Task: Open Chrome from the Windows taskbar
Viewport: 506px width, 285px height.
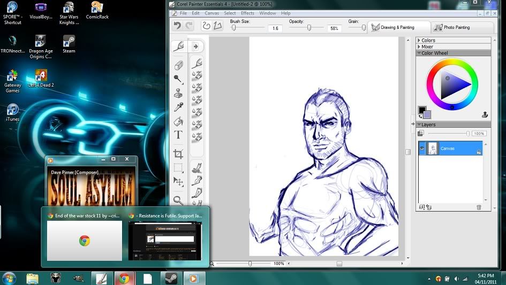Action: [x=124, y=278]
